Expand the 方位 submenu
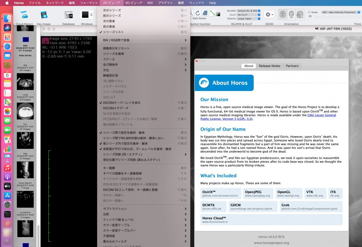The image size is (362, 247). 144,70
